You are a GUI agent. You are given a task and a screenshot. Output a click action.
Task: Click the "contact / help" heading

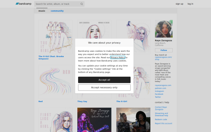coord(162,102)
